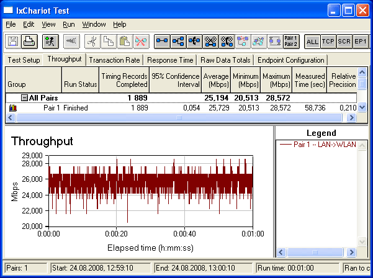Click the results table scroll left arrow
Image resolution: width=373 pixels, height=278 pixels.
pos(11,117)
